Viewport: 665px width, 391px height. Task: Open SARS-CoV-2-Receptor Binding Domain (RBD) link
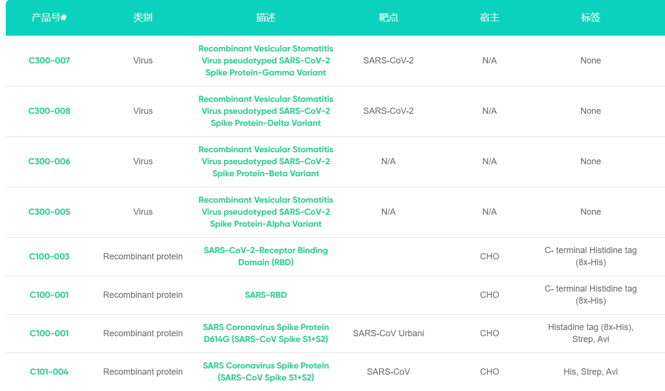click(x=266, y=257)
